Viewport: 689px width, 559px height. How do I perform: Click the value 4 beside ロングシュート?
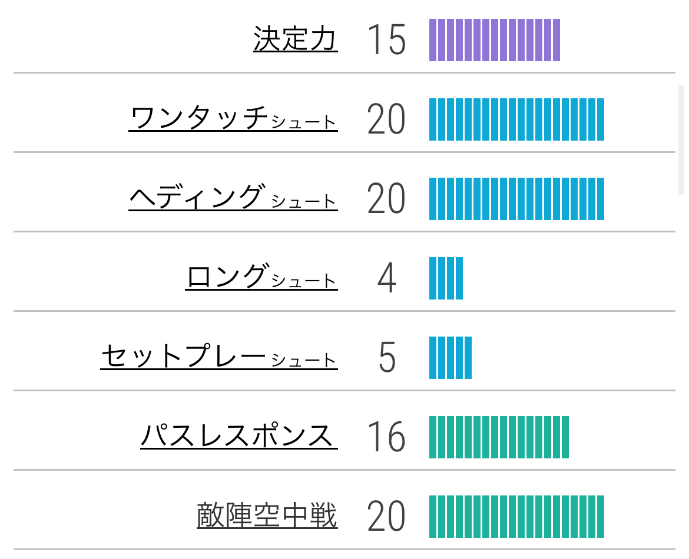[386, 278]
